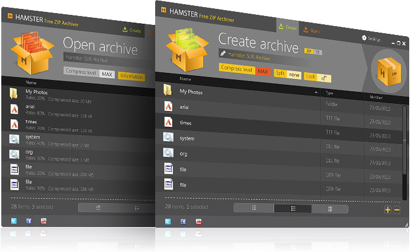Open Create tab in Create archive window
The width and height of the screenshot is (411, 252).
pos(288,27)
